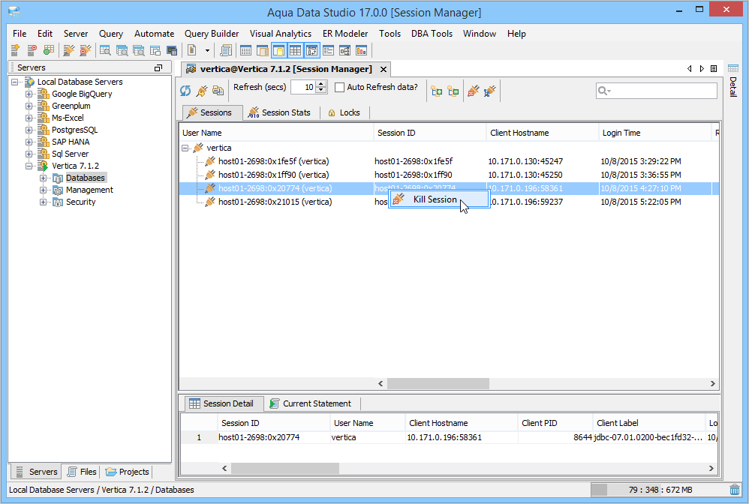
Task: Click the new document toolbar icon
Action: tap(191, 50)
